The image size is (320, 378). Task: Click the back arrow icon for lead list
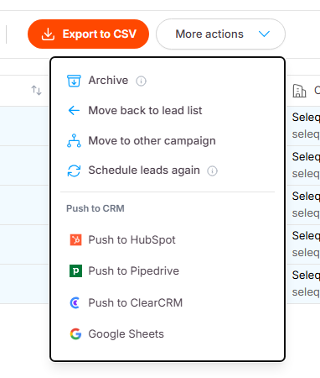74,111
